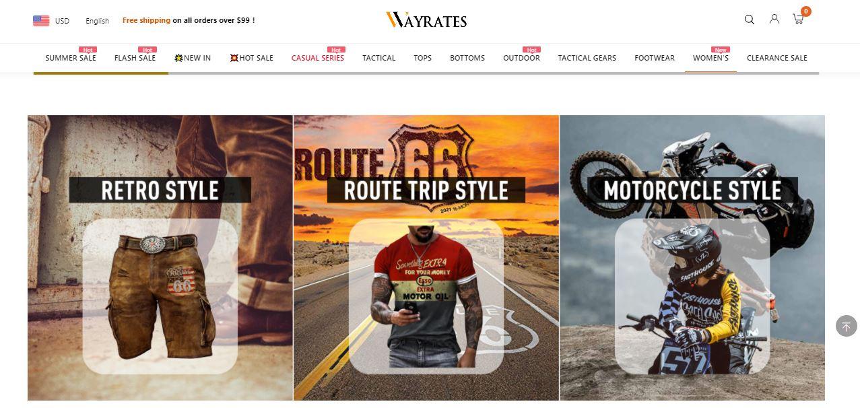Screen dimensions: 860x408
Task: Open the Summer Sale menu
Action: pos(71,58)
